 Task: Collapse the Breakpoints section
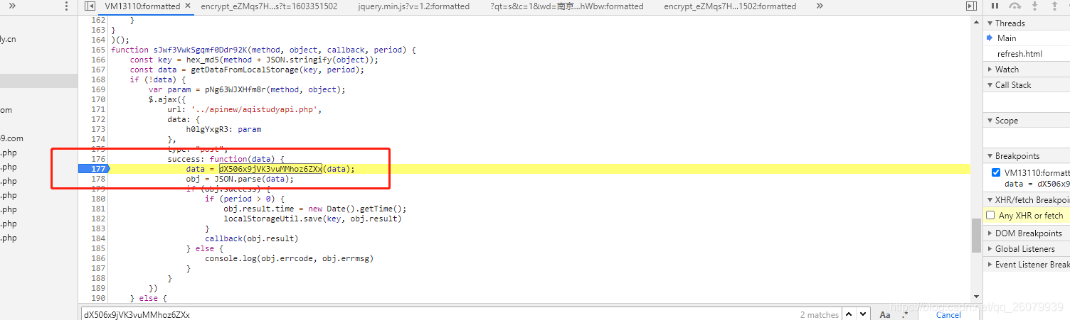click(x=1027, y=155)
